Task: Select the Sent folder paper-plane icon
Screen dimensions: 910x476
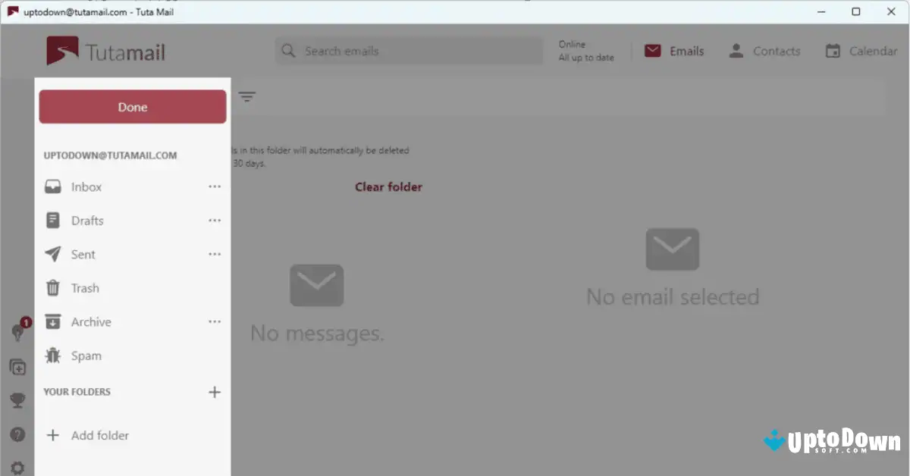Action: [53, 254]
